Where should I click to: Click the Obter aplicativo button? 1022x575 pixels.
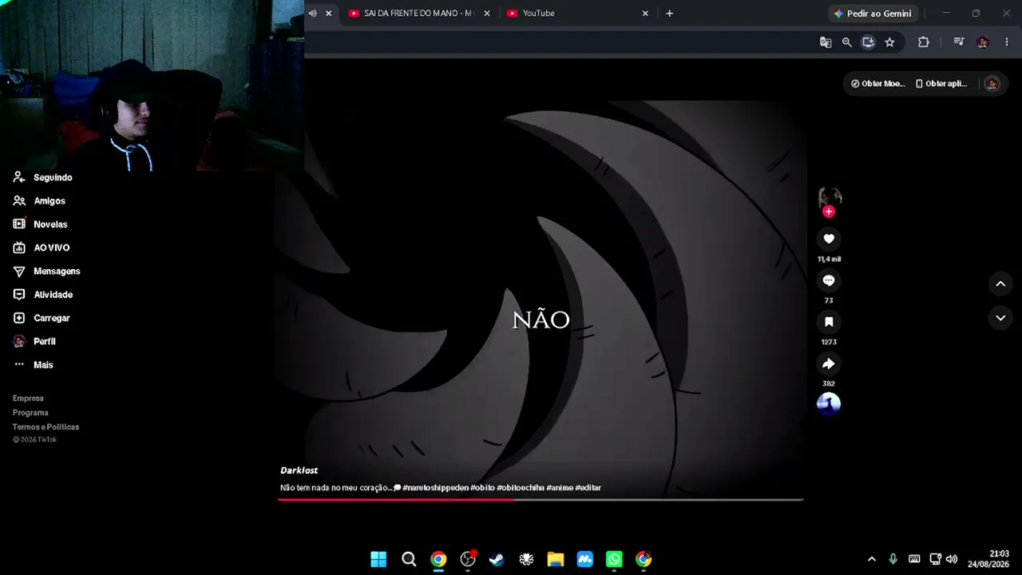coord(941,84)
